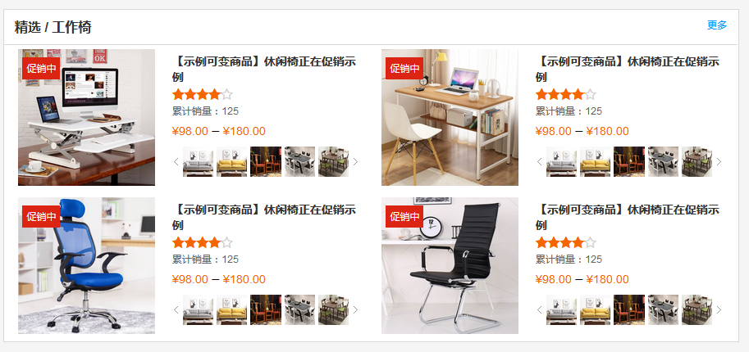Select gray sofa thumbnail under wooden desk product
The width and height of the screenshot is (749, 352).
pyautogui.click(x=561, y=162)
